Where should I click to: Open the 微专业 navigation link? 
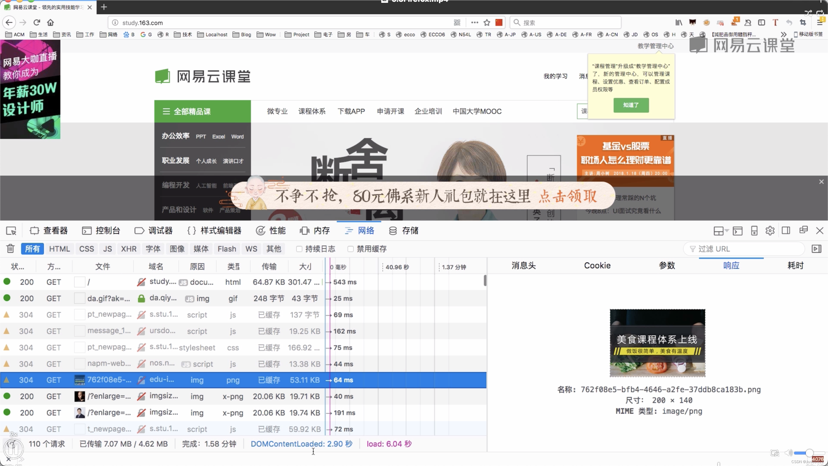pos(277,111)
